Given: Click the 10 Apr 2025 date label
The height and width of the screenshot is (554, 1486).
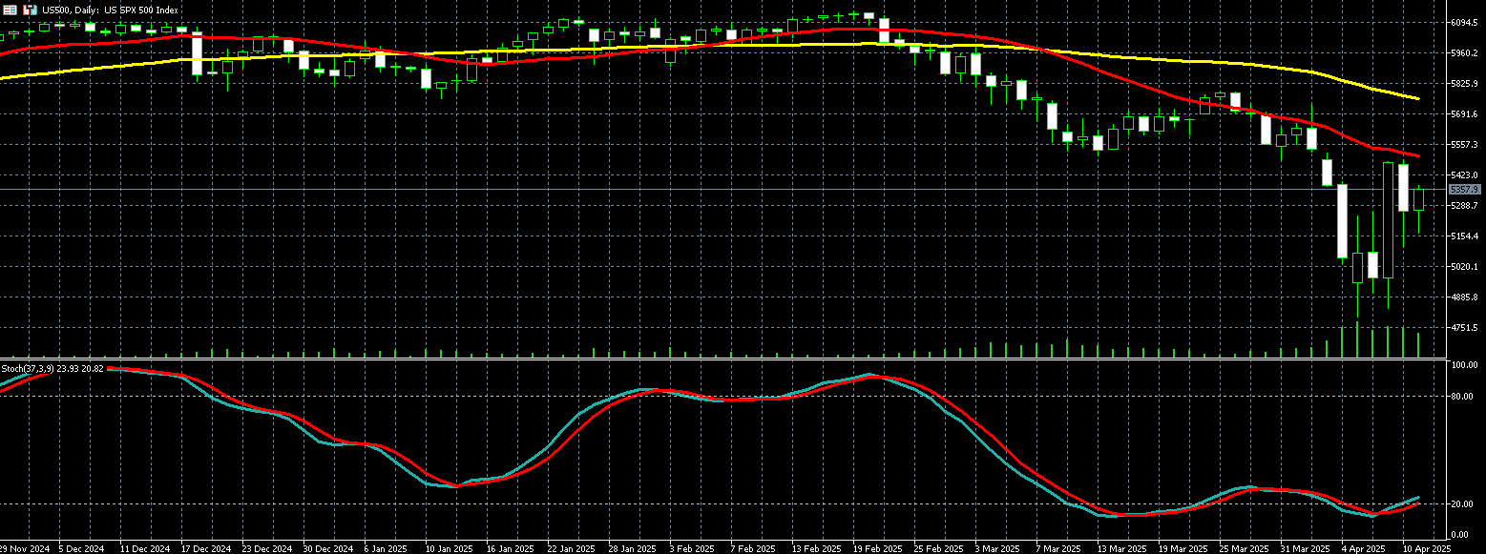Looking at the screenshot, I should coord(1424,548).
